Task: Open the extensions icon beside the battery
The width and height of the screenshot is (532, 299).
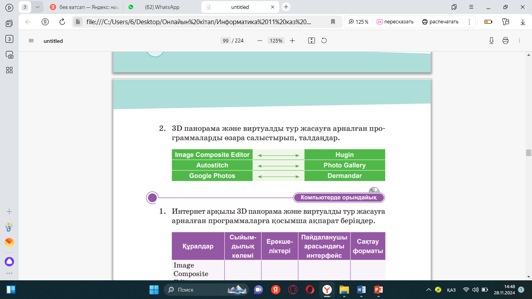Action: point(506,22)
